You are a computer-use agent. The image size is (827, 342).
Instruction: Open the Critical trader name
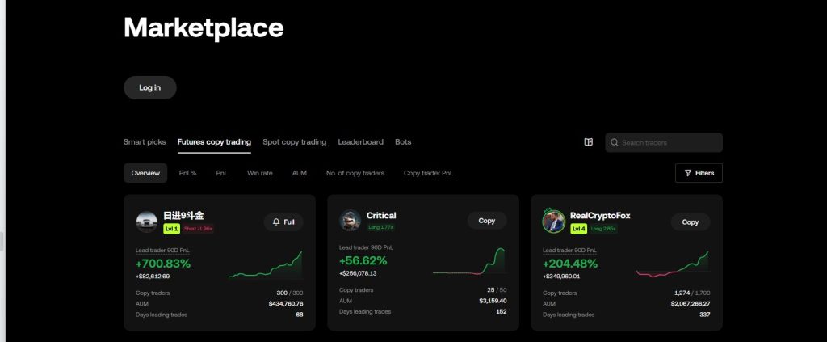click(381, 215)
